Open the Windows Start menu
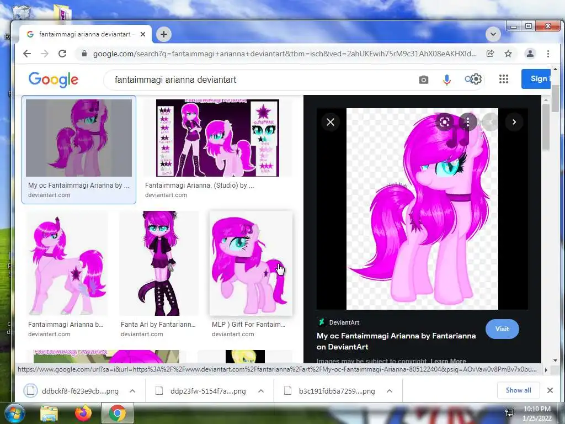The width and height of the screenshot is (565, 424). click(14, 413)
